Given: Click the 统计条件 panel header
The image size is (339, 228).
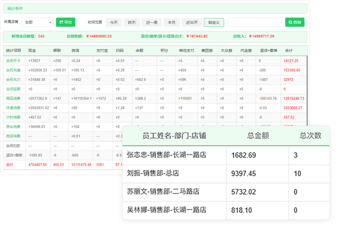Looking at the screenshot, I should coord(155,8).
